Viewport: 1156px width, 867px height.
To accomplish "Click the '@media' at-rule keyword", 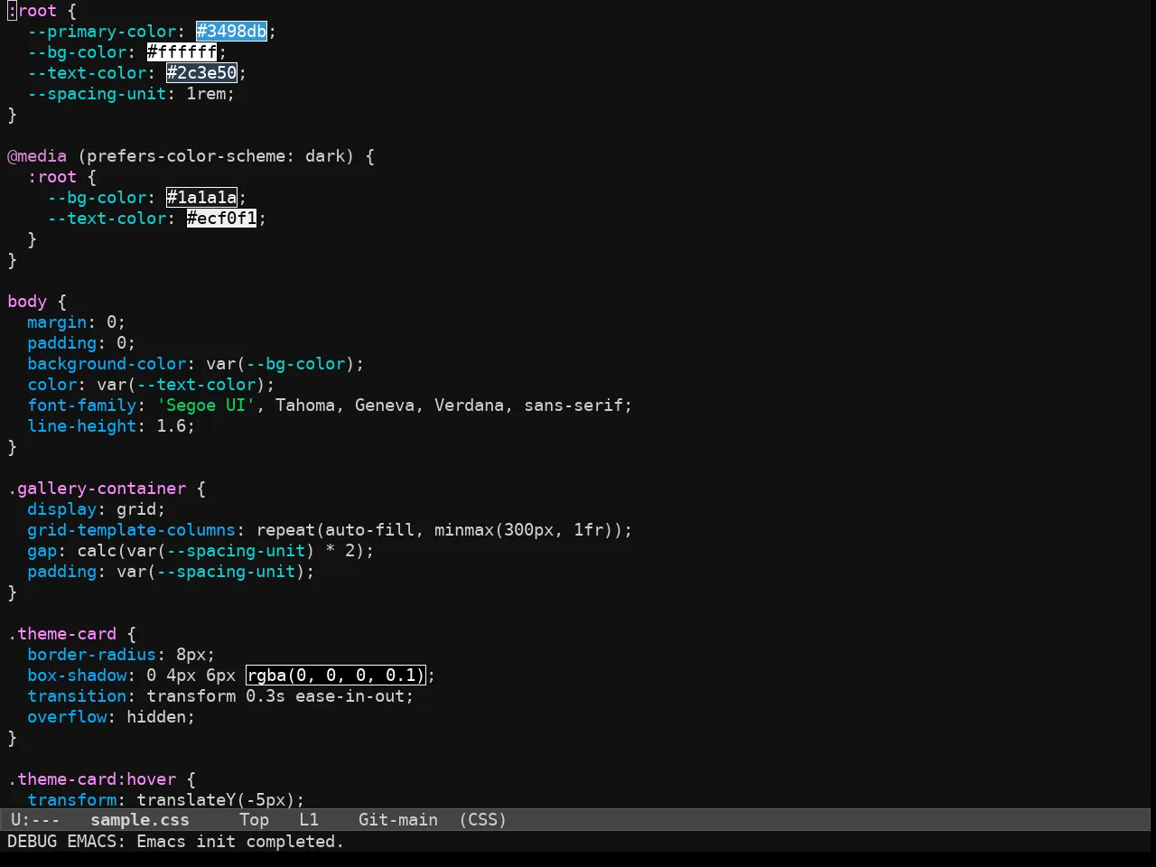I will tap(37, 156).
